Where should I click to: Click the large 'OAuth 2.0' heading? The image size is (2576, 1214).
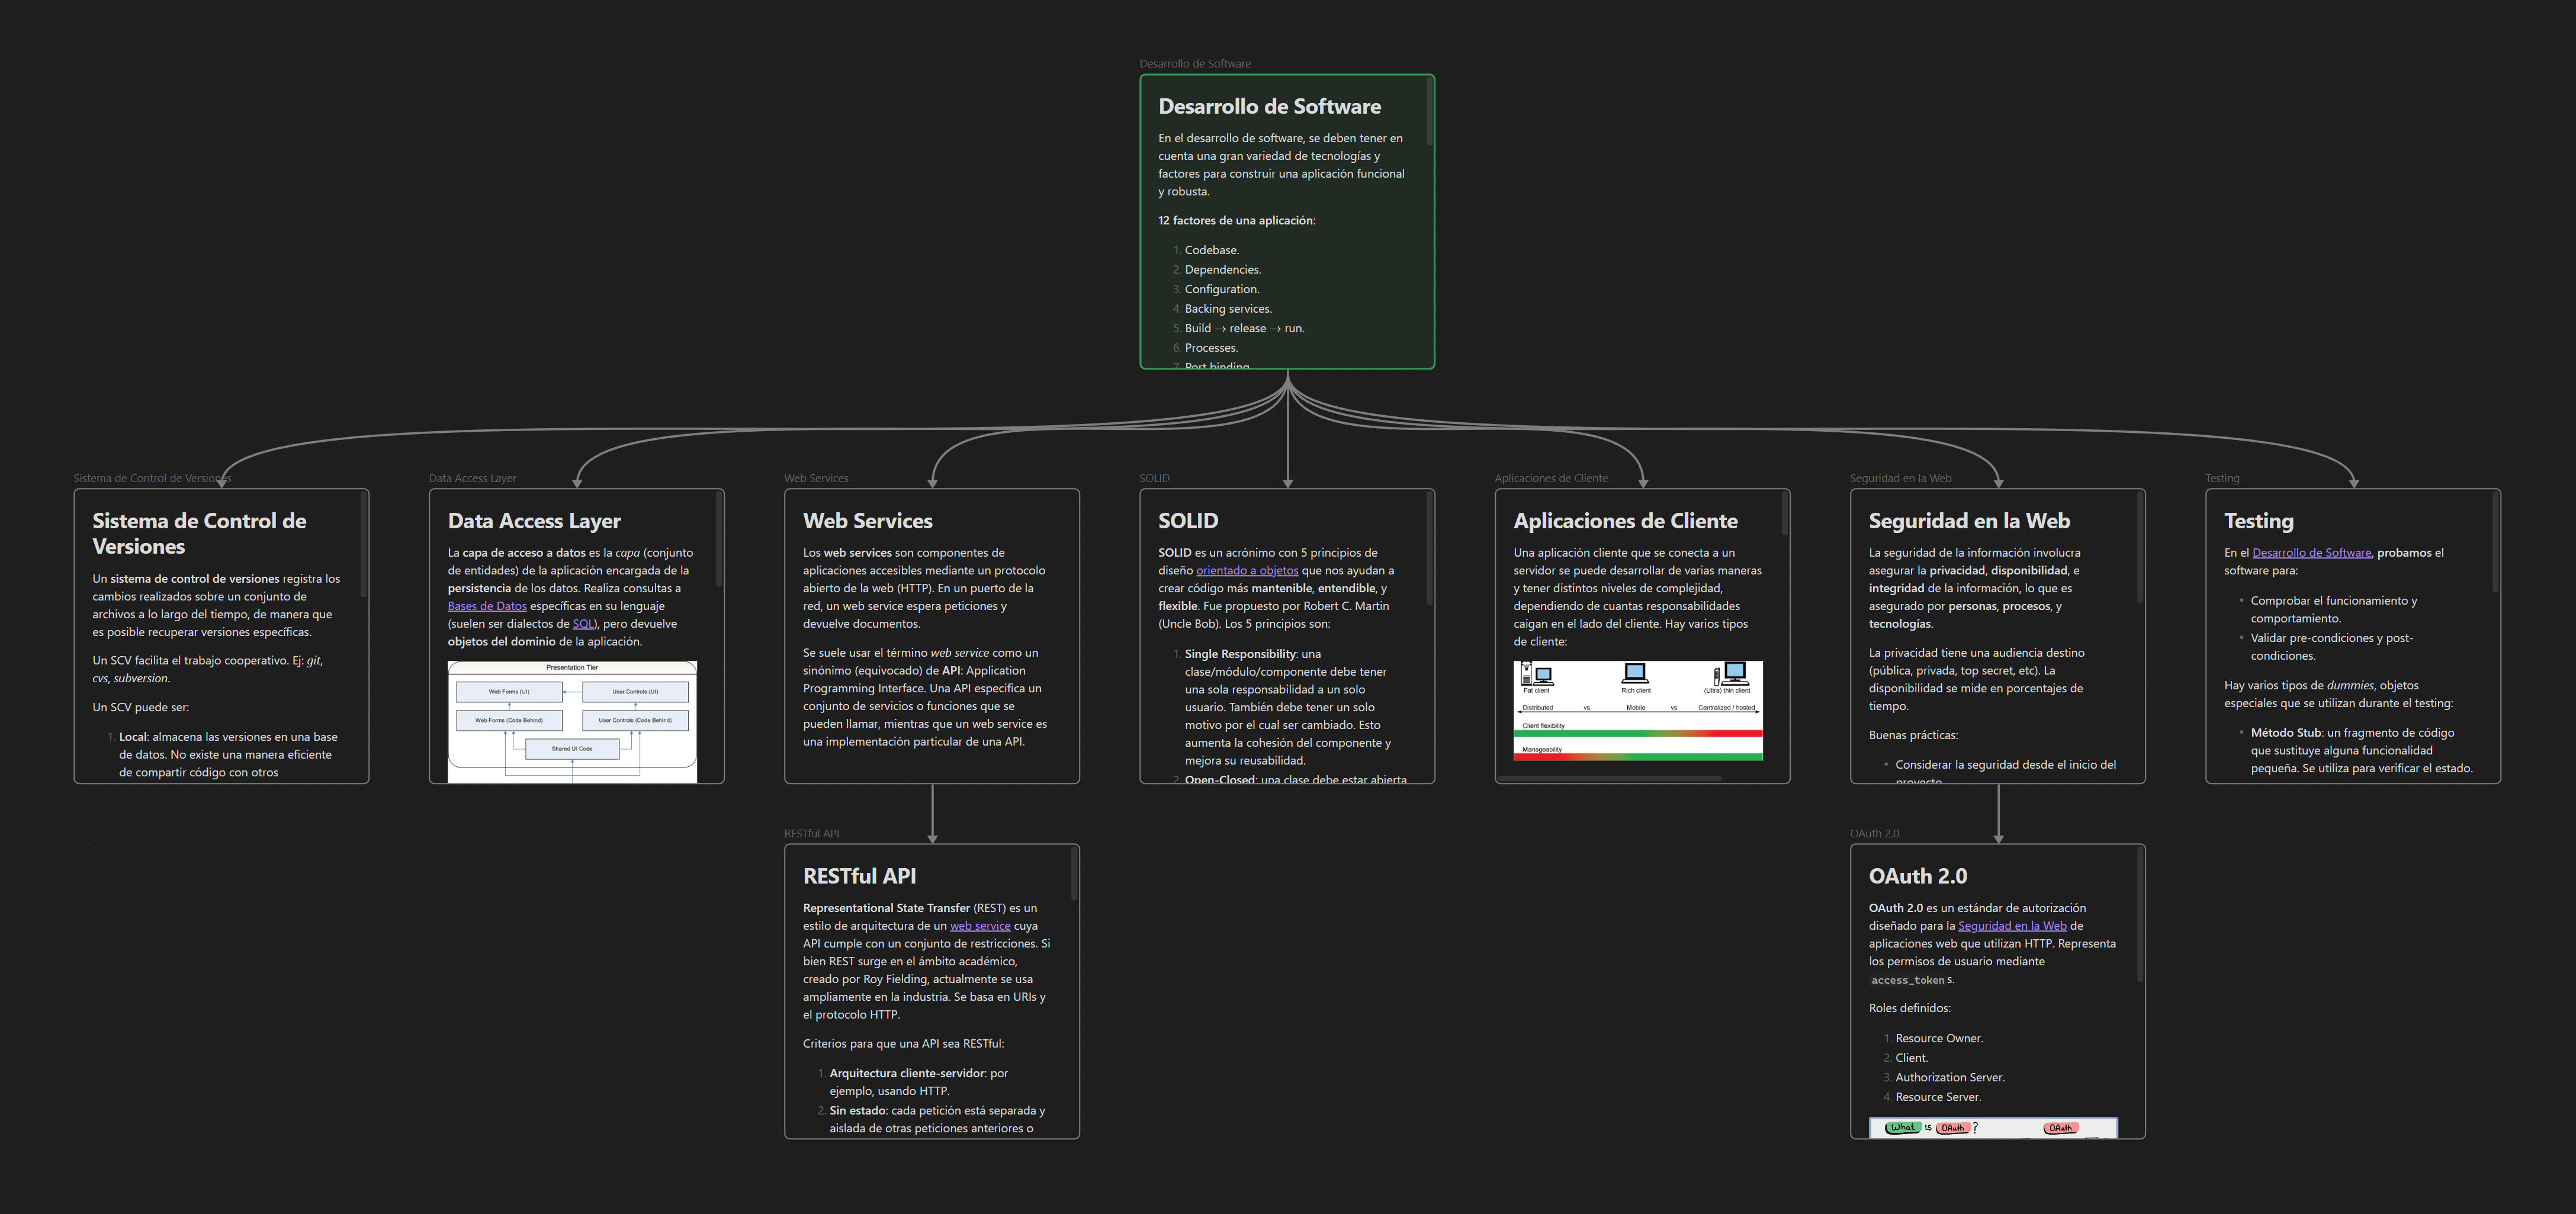(1917, 876)
